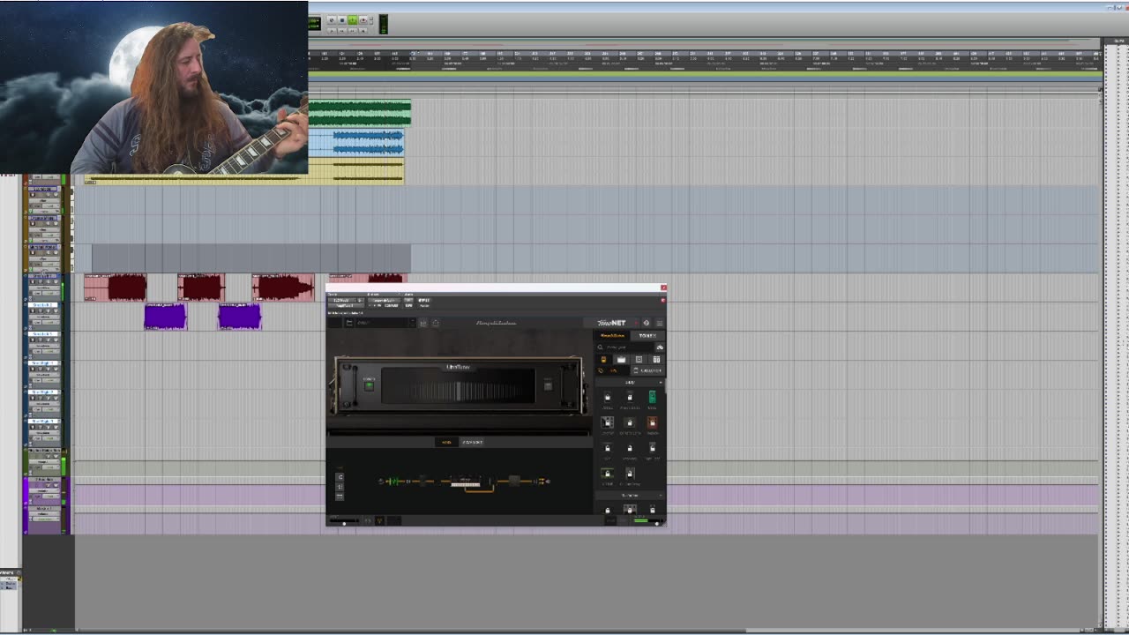Viewport: 1129px width, 635px height.
Task: Select the highlighted tab below the rack
Action: pyautogui.click(x=446, y=442)
